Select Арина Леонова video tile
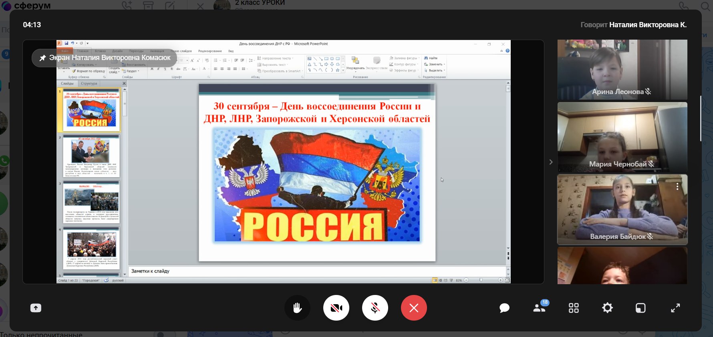Screen dimensions: 713x337 622,69
